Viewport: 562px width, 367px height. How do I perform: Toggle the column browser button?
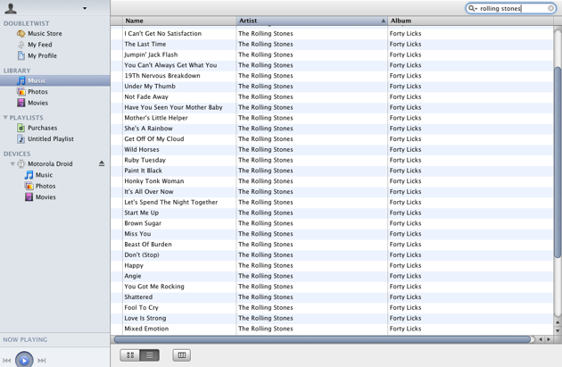[x=182, y=355]
